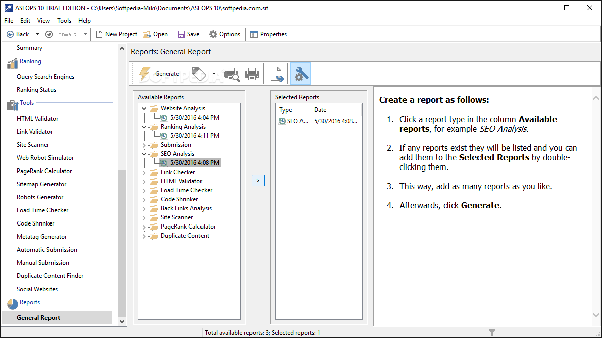Open the Help menu
Viewport: 602px width, 338px height.
84,20
